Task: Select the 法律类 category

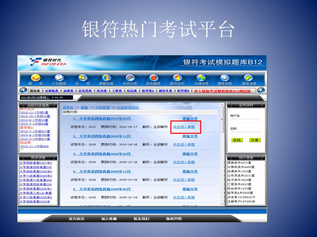Action: (68, 91)
